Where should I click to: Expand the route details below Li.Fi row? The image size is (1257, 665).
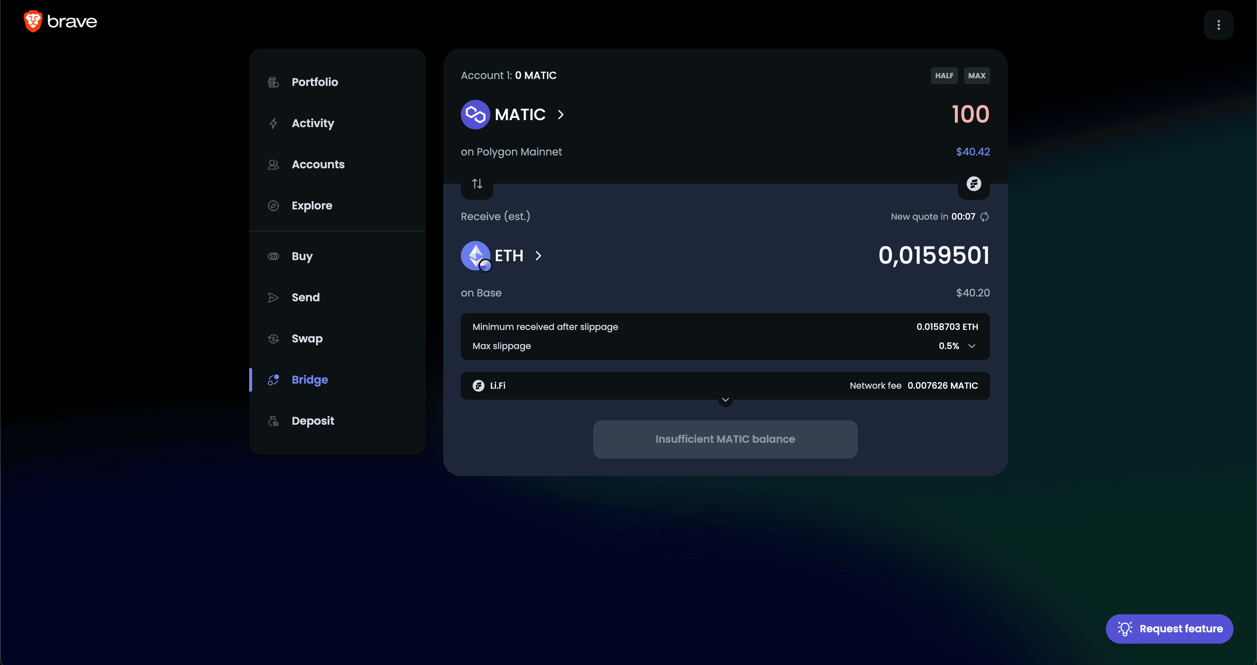(725, 400)
